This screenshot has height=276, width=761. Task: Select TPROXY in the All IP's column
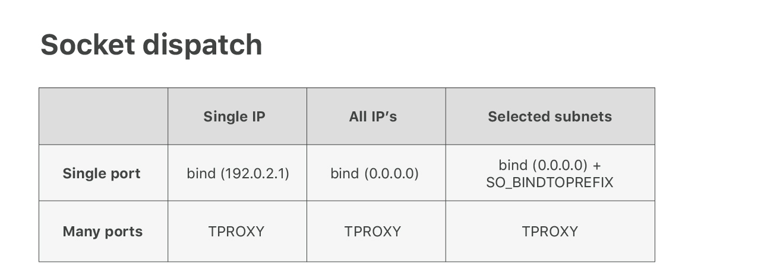372,231
